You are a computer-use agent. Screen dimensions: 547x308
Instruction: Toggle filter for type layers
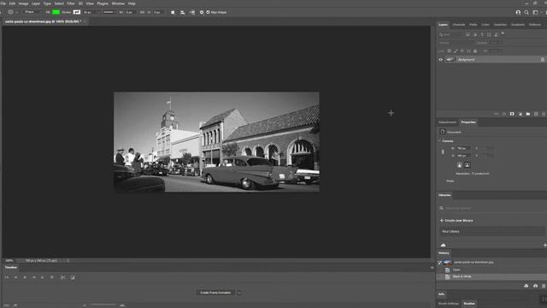coord(482,34)
